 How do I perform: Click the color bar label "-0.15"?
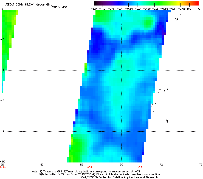pyautogui.click(x=164, y=9)
